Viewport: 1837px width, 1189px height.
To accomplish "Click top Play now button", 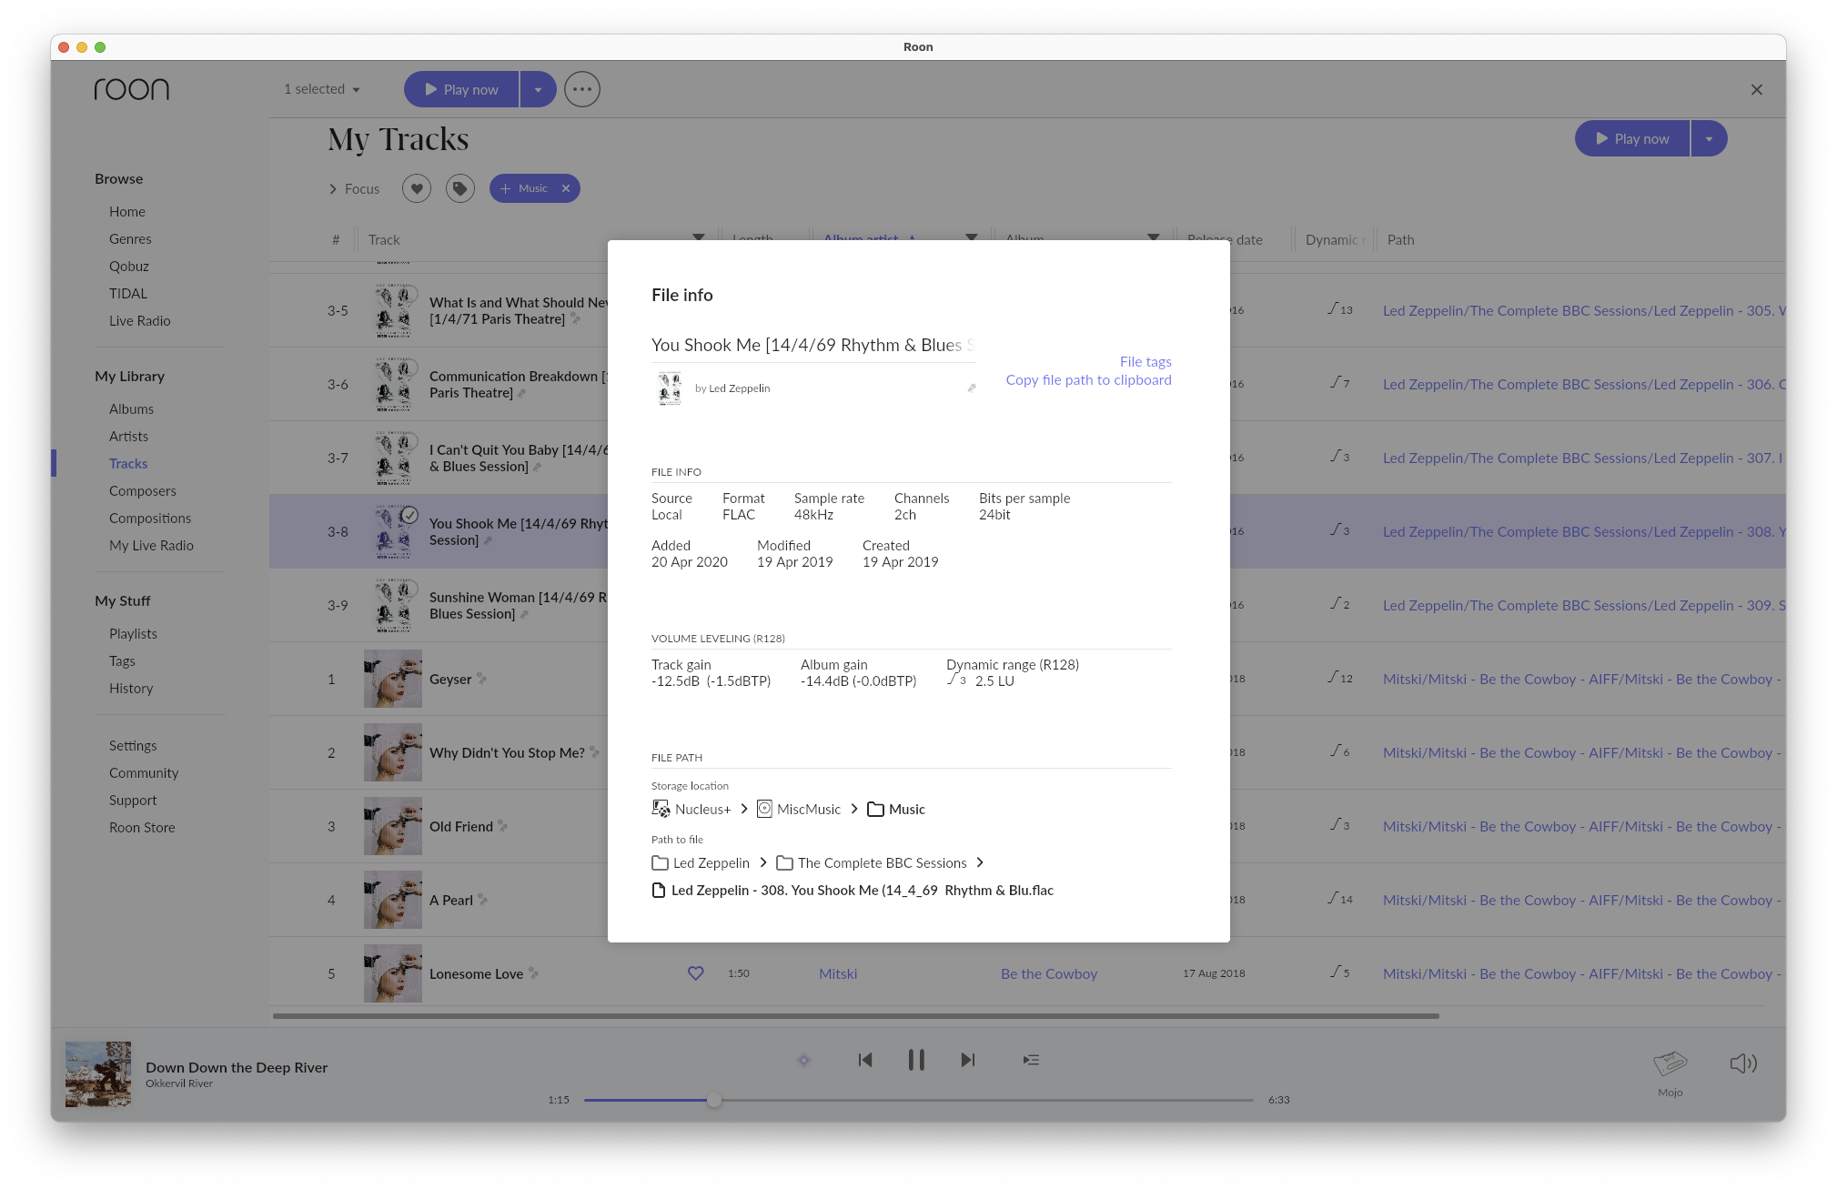I will click(461, 89).
